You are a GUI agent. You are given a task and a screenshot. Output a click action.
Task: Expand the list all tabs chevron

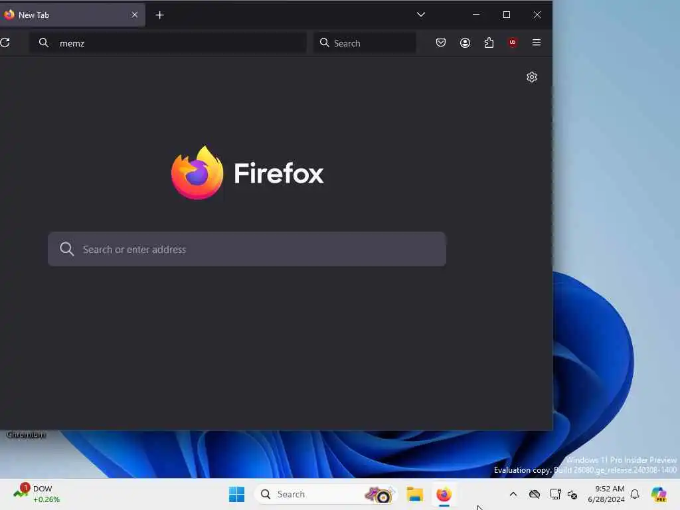tap(420, 15)
